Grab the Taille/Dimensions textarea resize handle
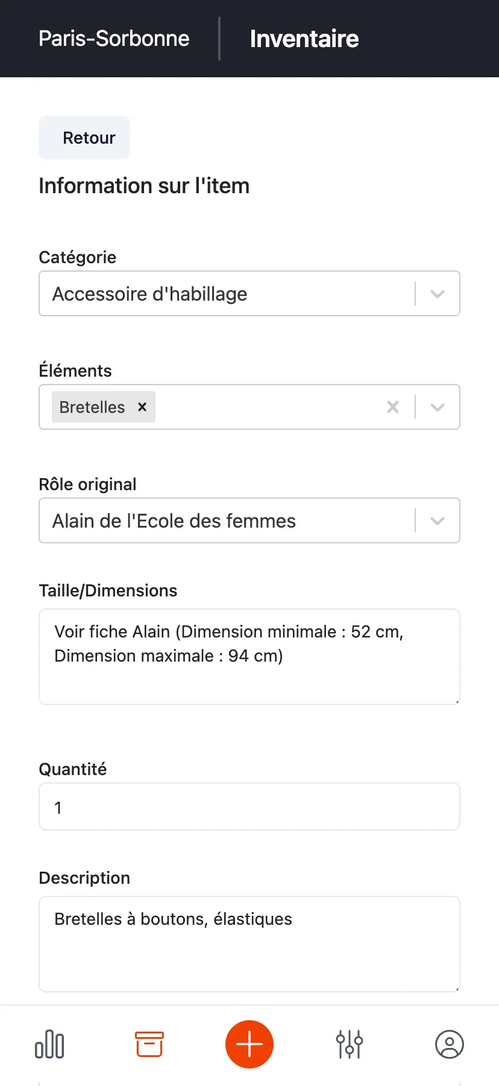 click(x=457, y=701)
